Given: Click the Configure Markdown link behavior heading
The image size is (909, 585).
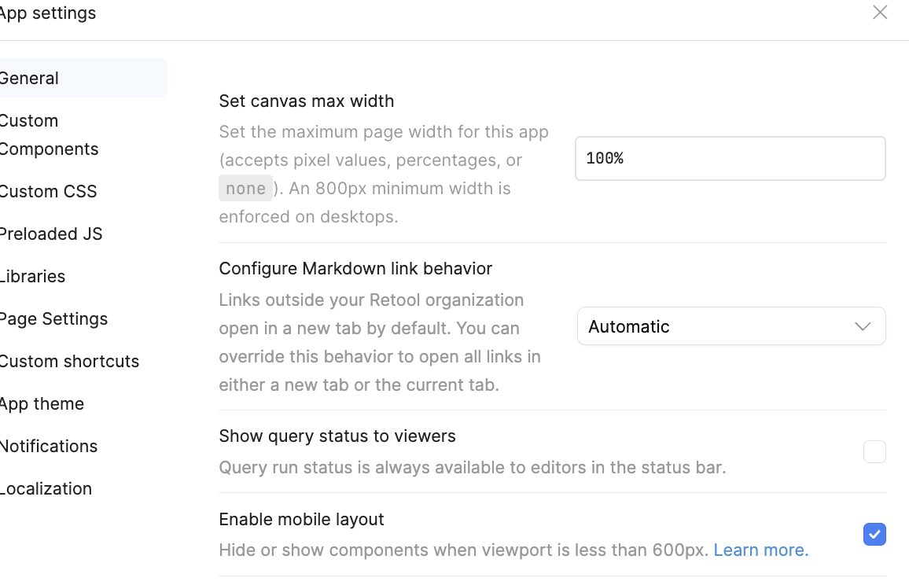Looking at the screenshot, I should tap(355, 268).
